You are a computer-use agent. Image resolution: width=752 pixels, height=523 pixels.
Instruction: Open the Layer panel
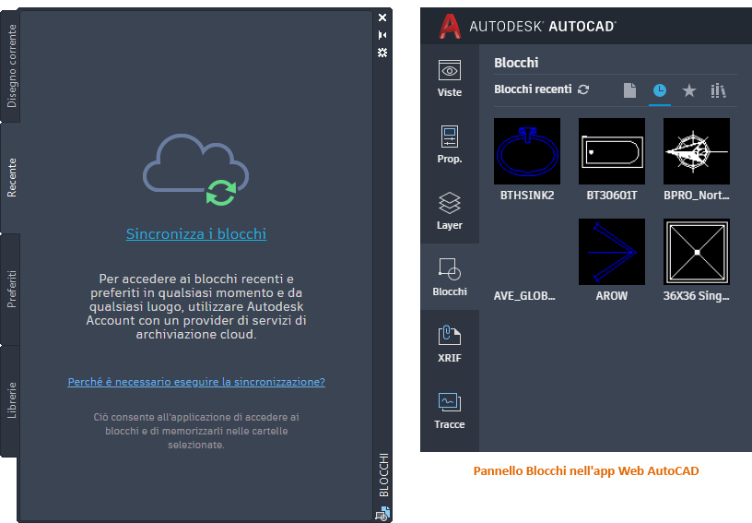pyautogui.click(x=450, y=210)
